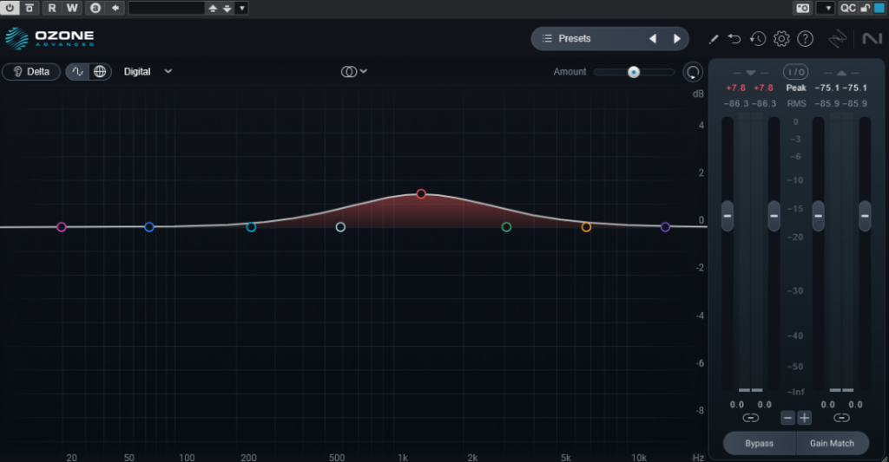Select the globe icon view mode
Viewport: 889px width, 462px height.
coord(101,72)
